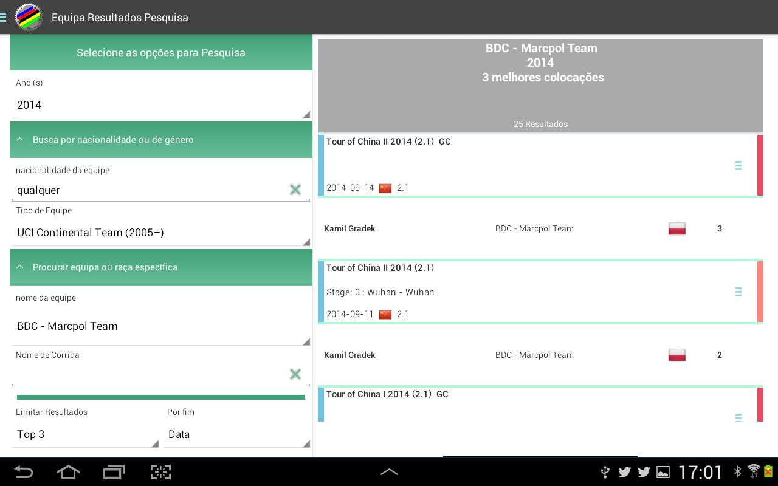Viewport: 778px width, 486px height.
Task: Tap light red bar on Stage 3 row
Action: pos(760,292)
